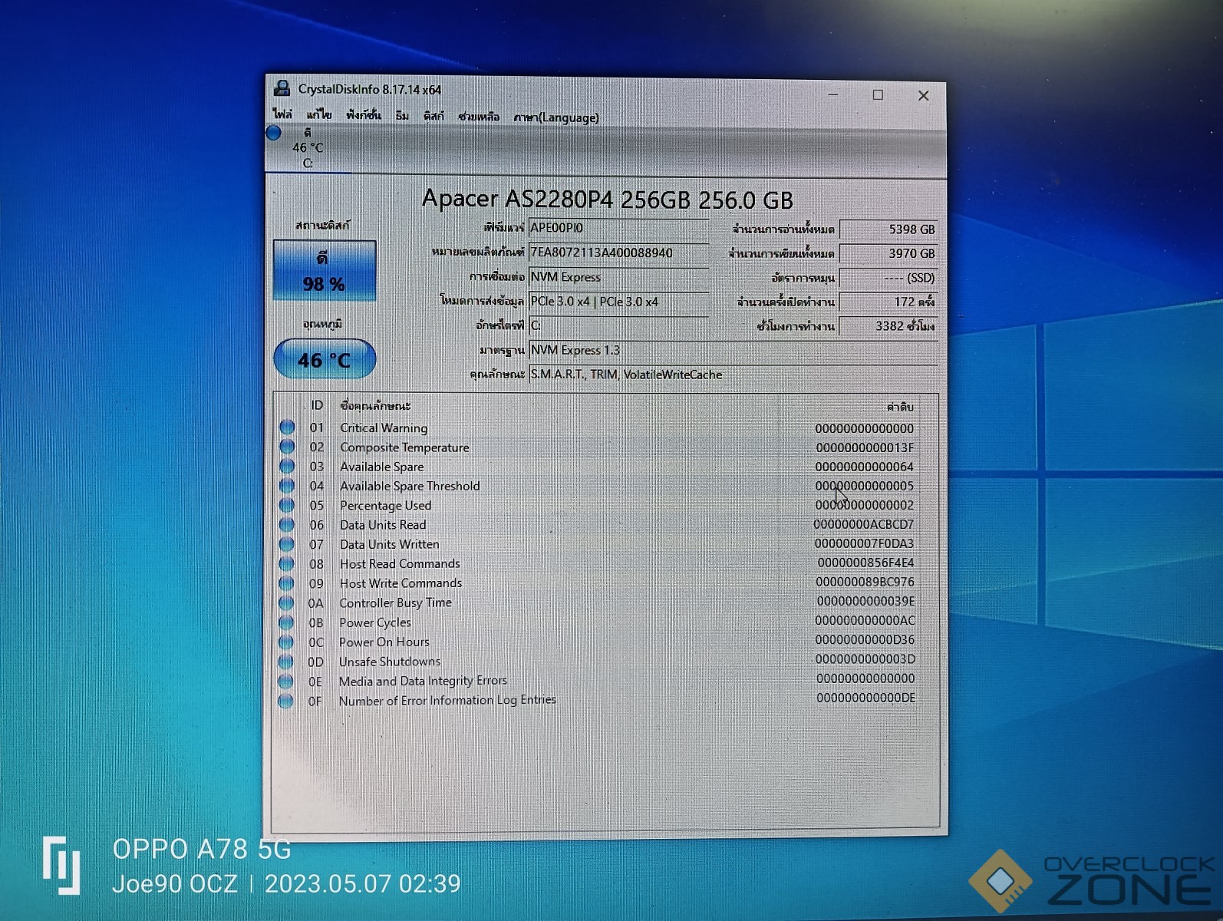Click the power on hours 3382

click(x=888, y=326)
